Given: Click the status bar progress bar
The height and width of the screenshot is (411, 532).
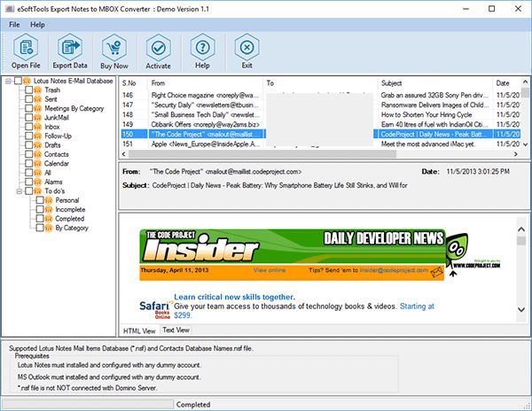Looking at the screenshot, I should (88, 404).
